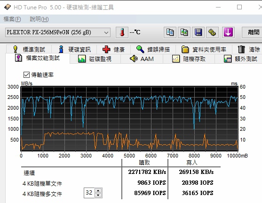Click the HD Tune Pro title bar icon
This screenshot has width=262, height=203.
coord(8,8)
